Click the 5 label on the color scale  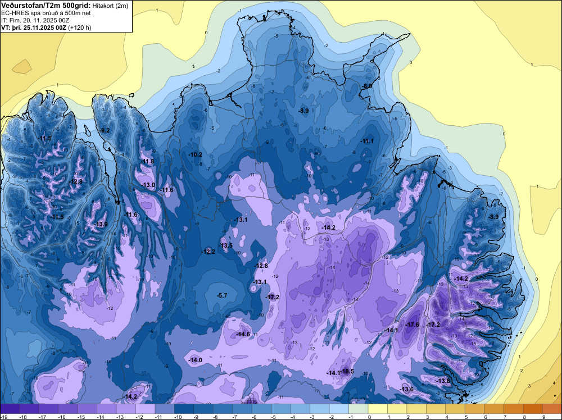pos(466,417)
